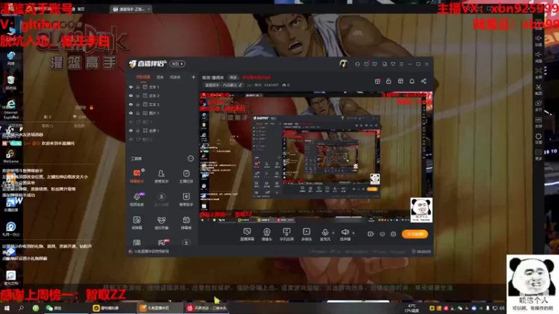Hide the 图片 1 layer
The height and width of the screenshot is (314, 559).
click(131, 113)
